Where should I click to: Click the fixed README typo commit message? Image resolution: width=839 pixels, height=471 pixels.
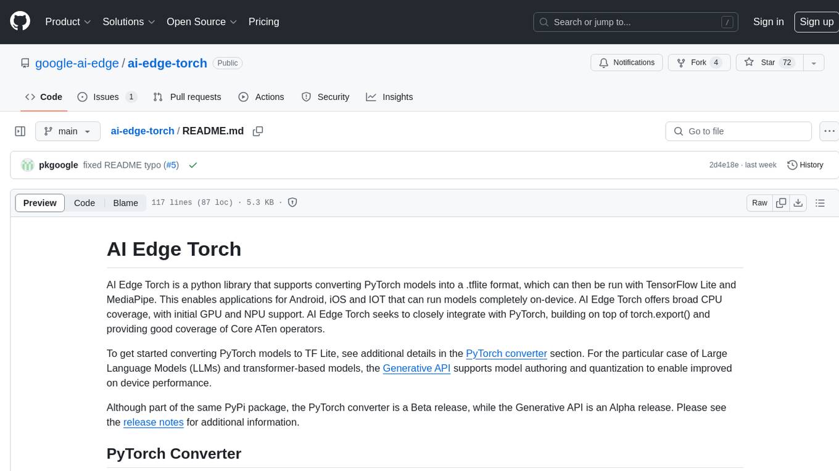pyautogui.click(x=122, y=165)
